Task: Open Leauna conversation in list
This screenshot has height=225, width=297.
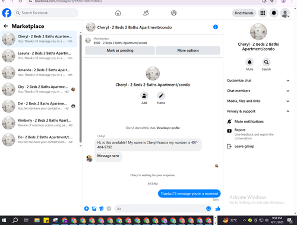Action: tap(39, 56)
